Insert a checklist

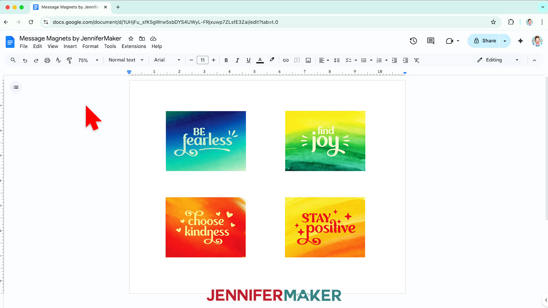(348, 60)
